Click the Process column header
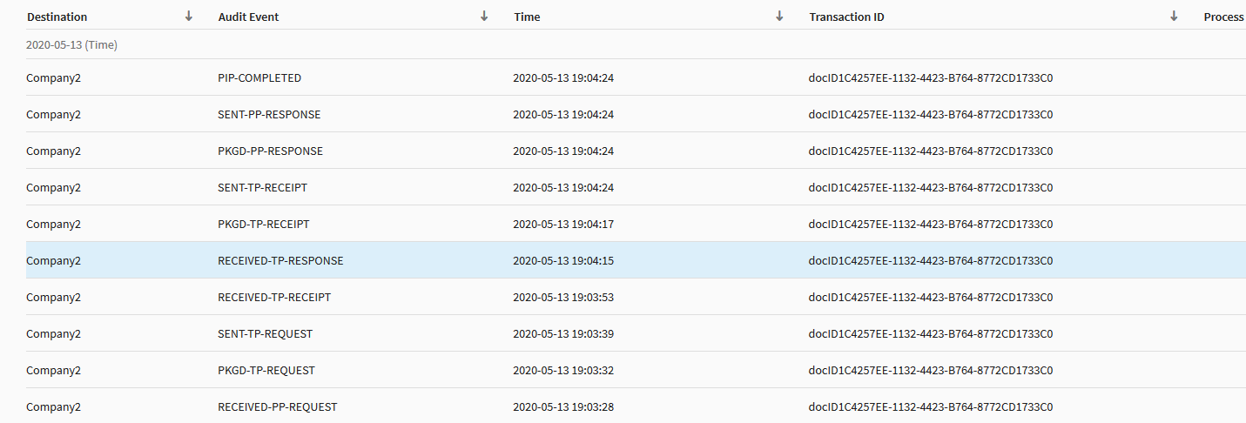This screenshot has width=1246, height=423. (1223, 17)
